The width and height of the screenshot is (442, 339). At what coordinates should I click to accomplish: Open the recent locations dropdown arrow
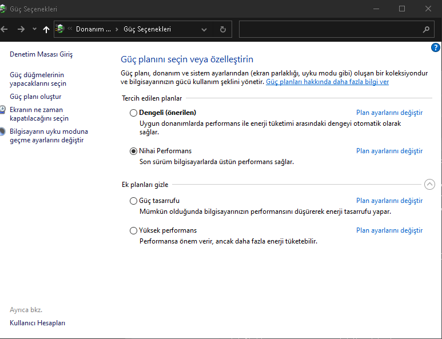click(34, 29)
